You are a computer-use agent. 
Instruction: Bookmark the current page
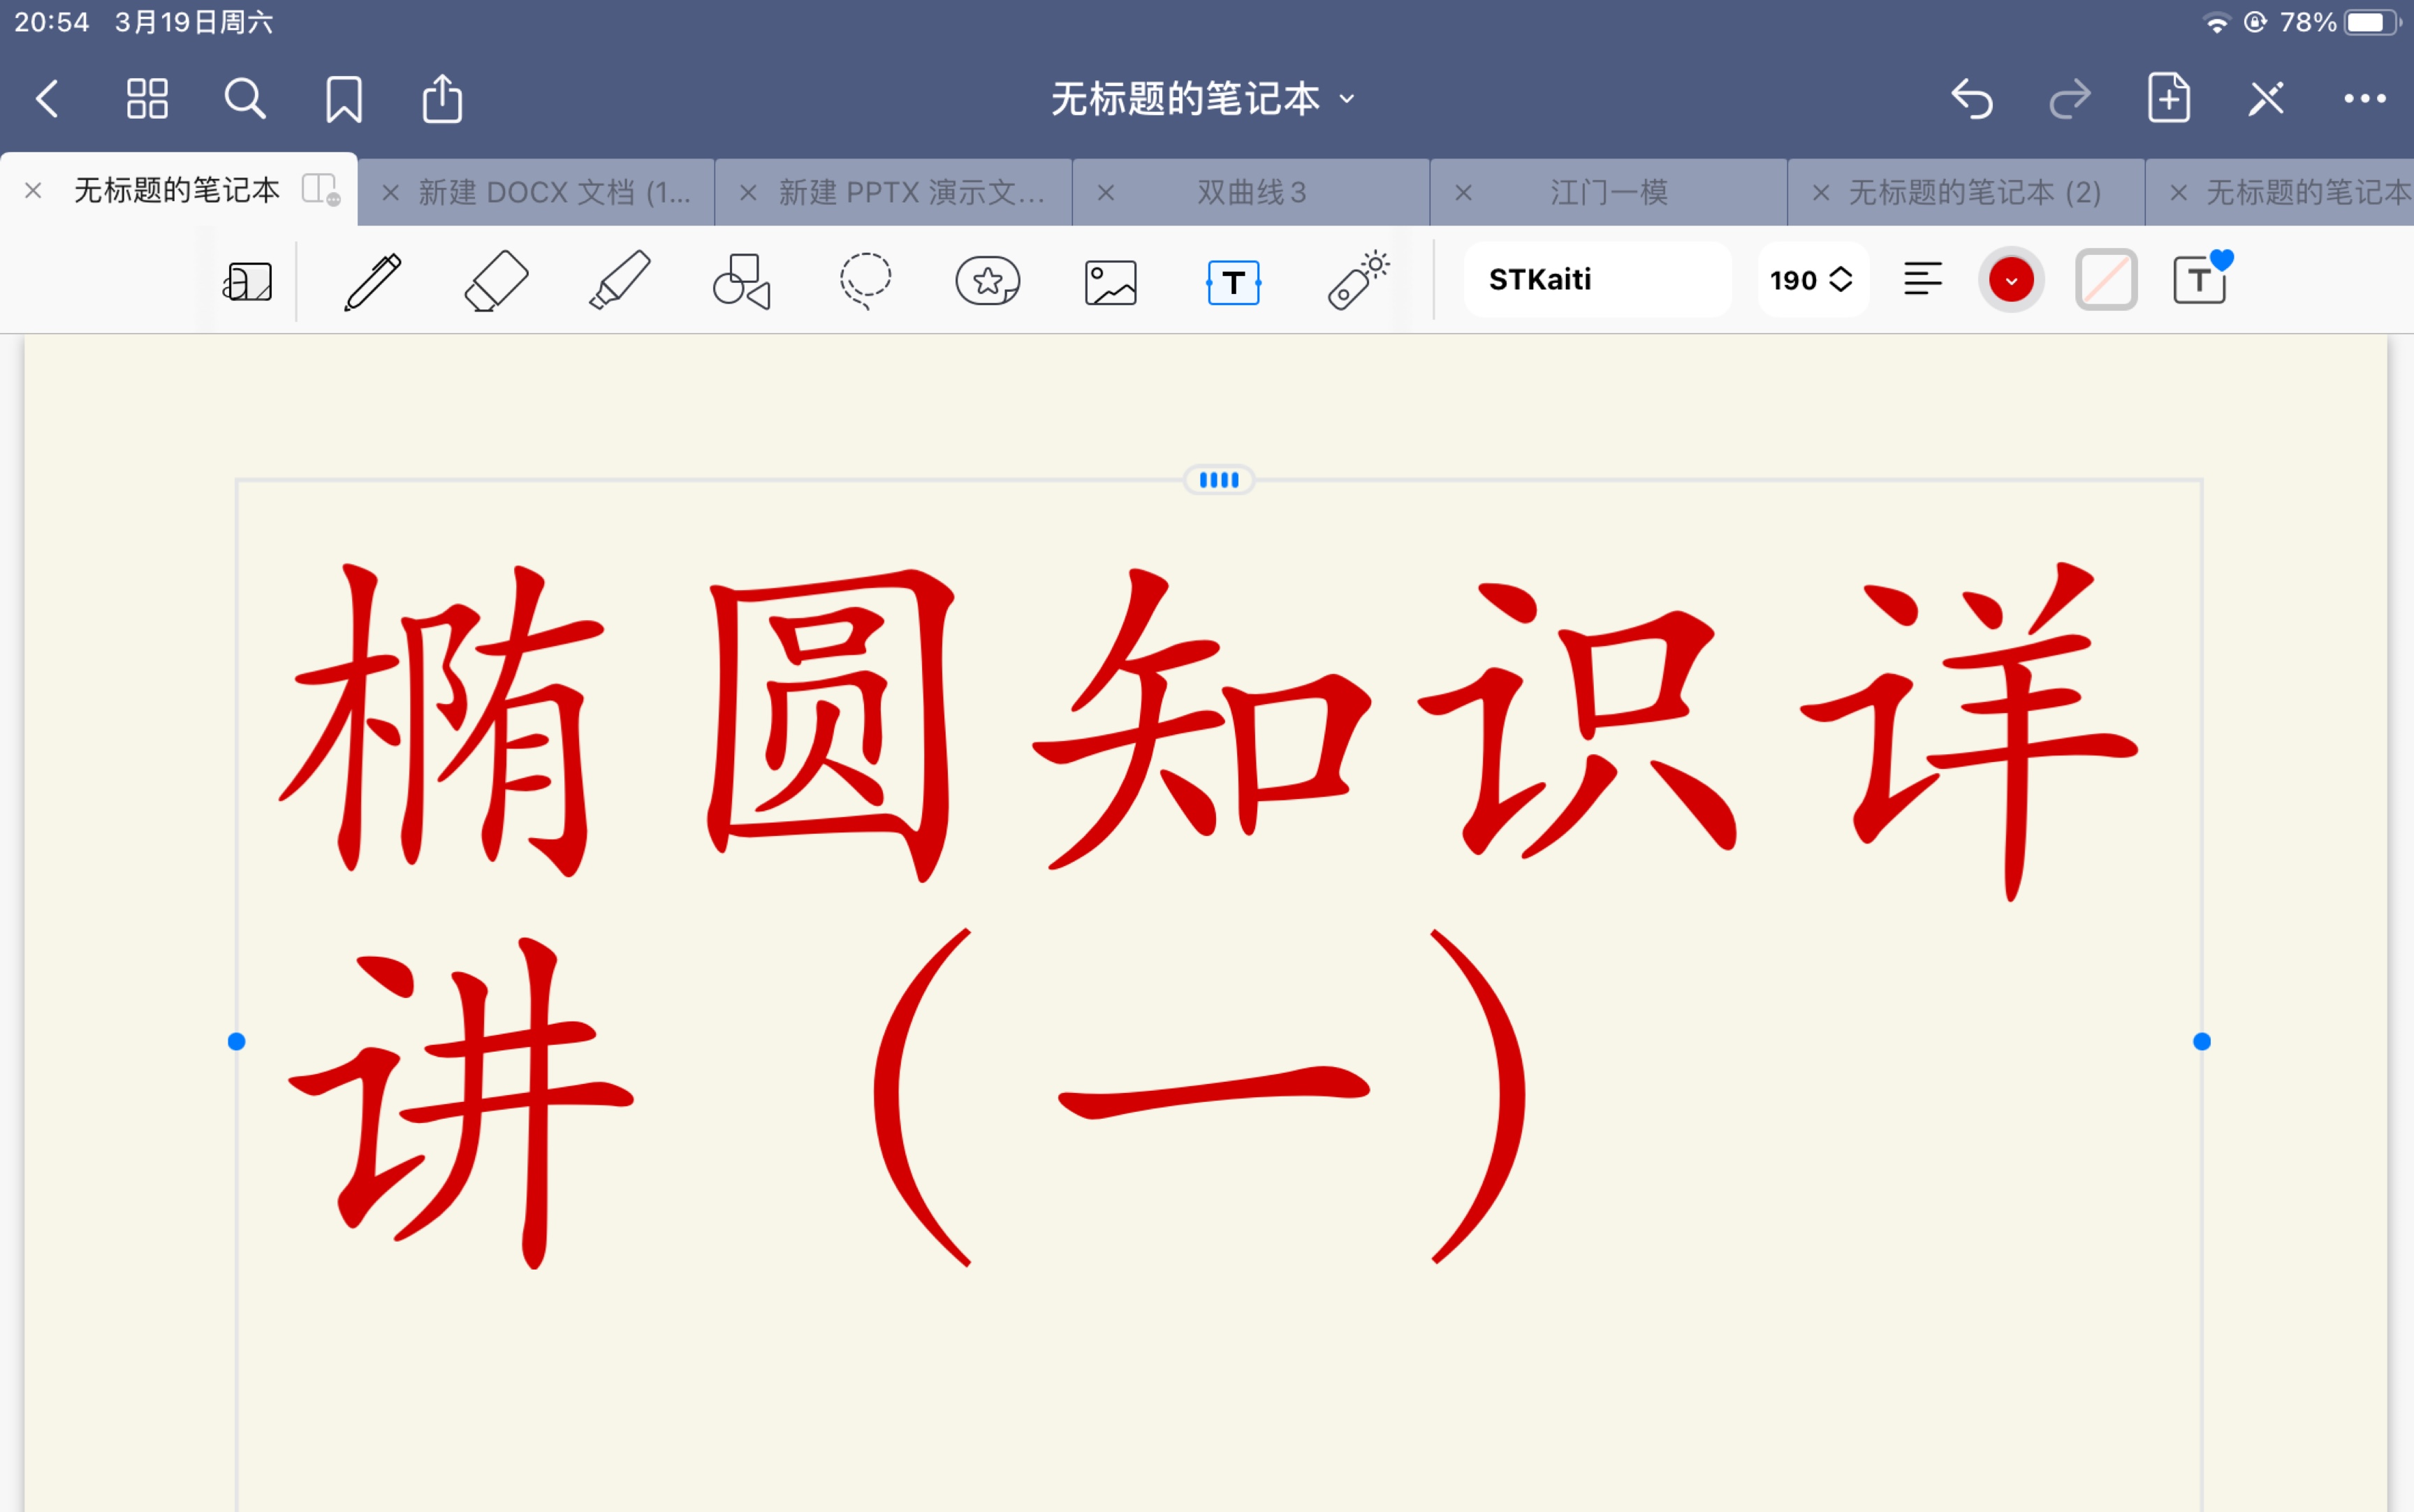point(344,99)
